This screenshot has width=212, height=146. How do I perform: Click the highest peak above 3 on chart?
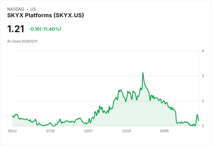click(143, 73)
